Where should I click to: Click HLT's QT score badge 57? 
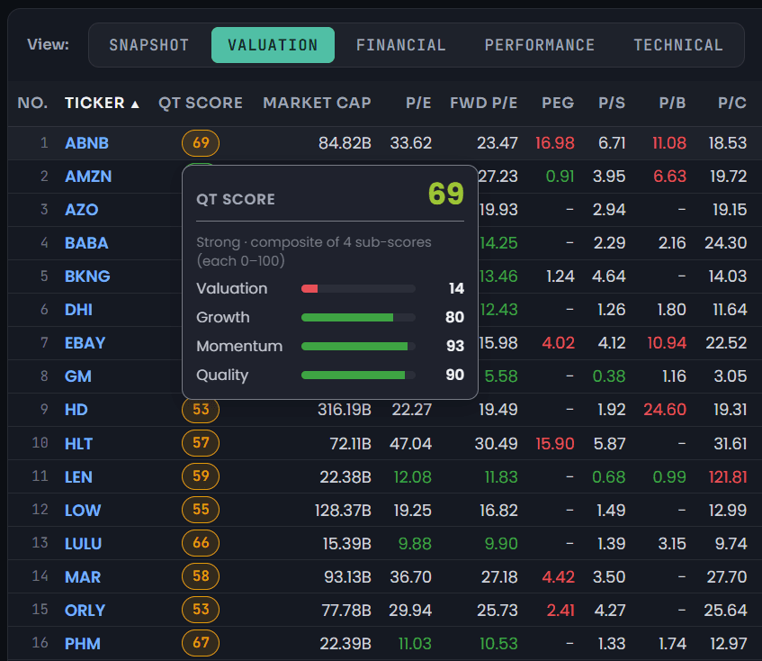pyautogui.click(x=201, y=443)
